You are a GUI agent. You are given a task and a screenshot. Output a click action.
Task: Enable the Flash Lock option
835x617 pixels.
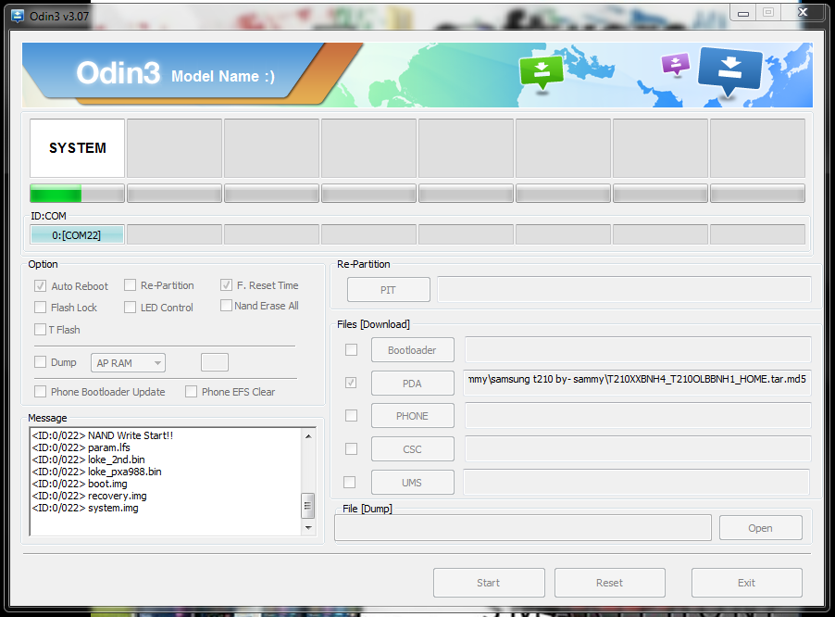(x=40, y=308)
